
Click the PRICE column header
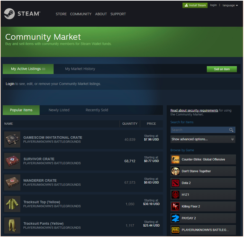[151, 124]
